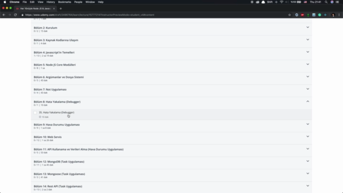Viewport: 343px width, 193px height.
Task: Click 'Bölüm 10: Web Servis' title
Action: pos(48,137)
